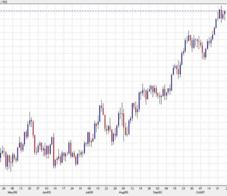Select the 08 date tick above Jul/08

click(89, 188)
